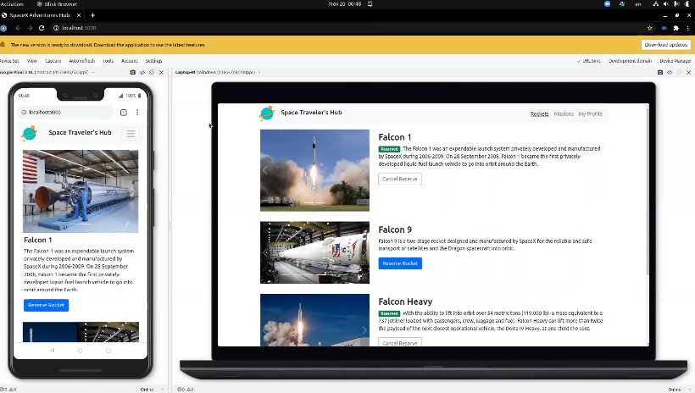Image resolution: width=695 pixels, height=393 pixels.
Task: Close the SpaceX Adventures Hub tab
Action: 79,15
